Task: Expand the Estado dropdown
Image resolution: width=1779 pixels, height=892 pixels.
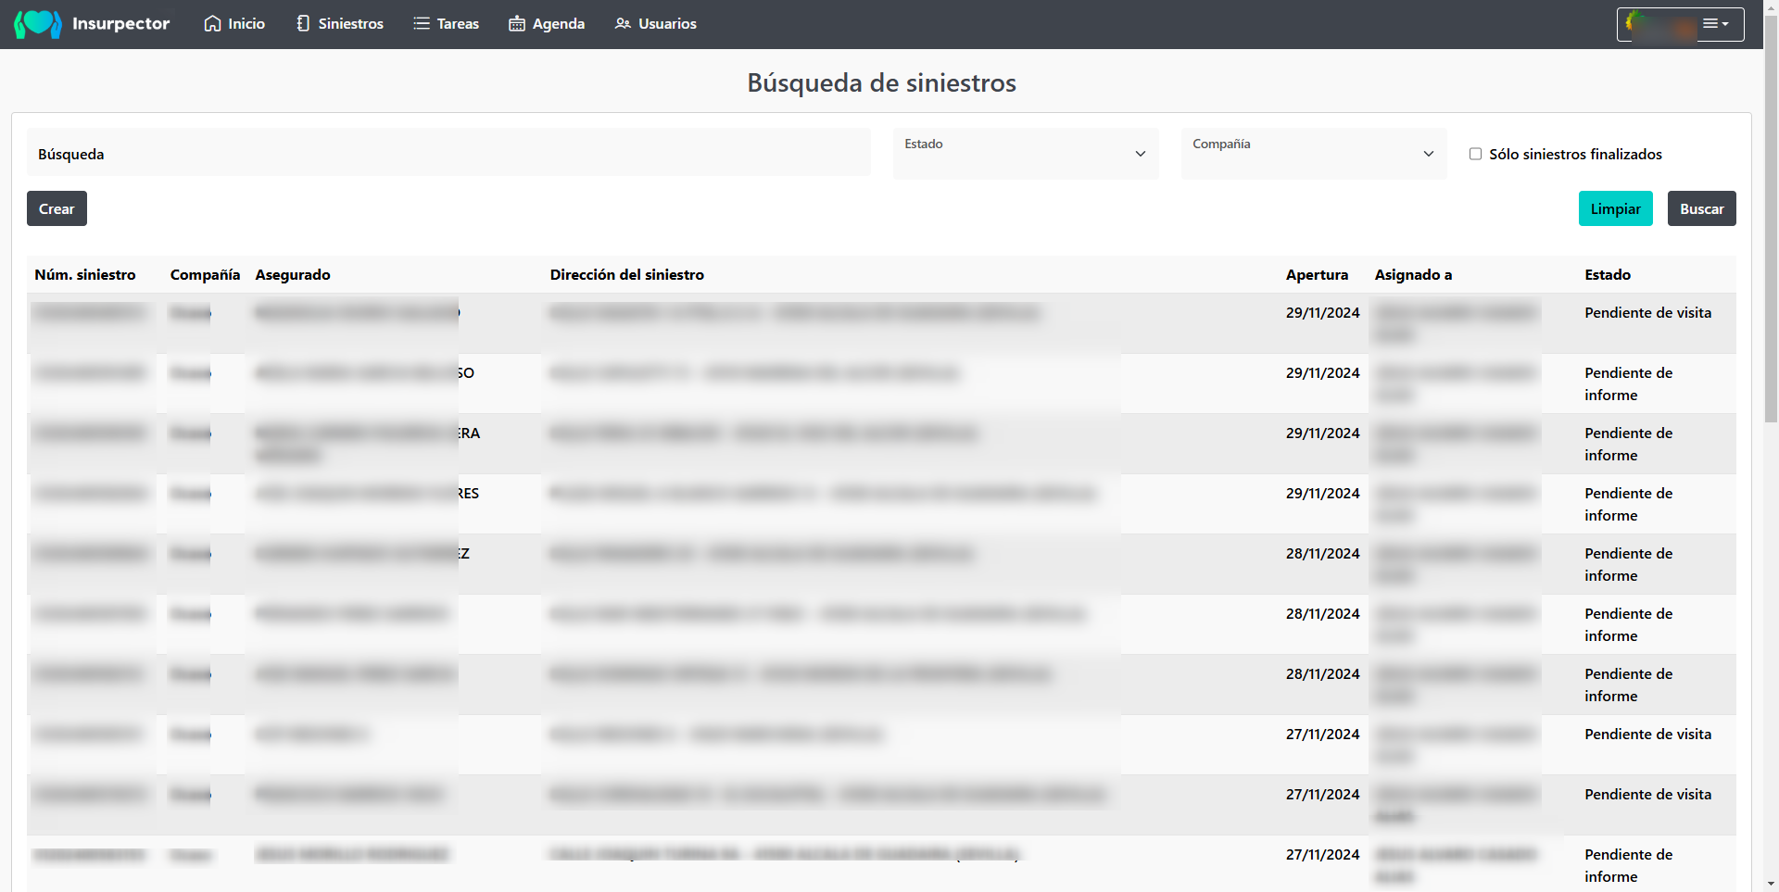Action: (1026, 154)
